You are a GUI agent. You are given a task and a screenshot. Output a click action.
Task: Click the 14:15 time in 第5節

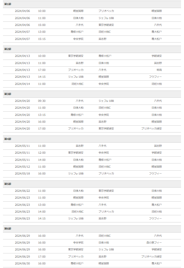click(x=42, y=219)
